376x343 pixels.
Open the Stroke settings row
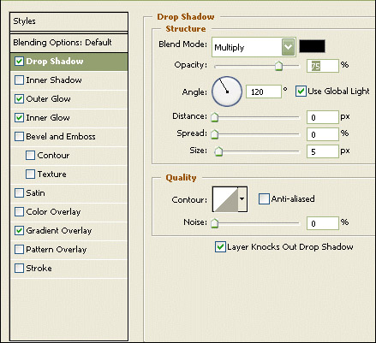pos(69,269)
